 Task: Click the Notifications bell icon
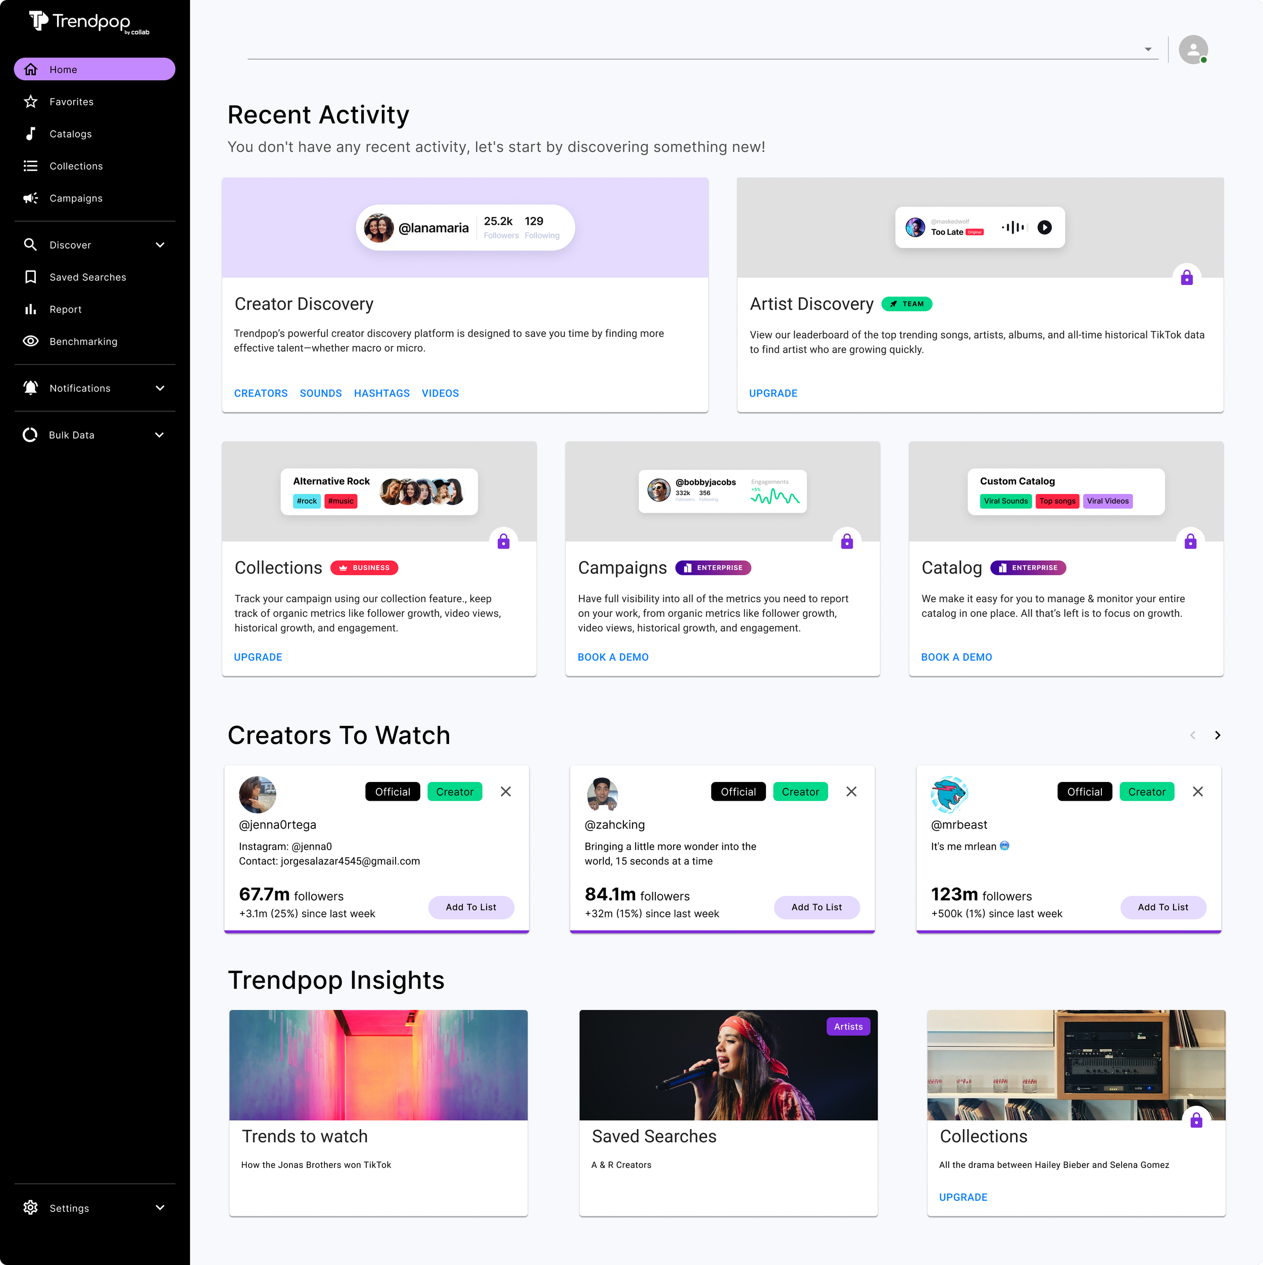(x=31, y=387)
